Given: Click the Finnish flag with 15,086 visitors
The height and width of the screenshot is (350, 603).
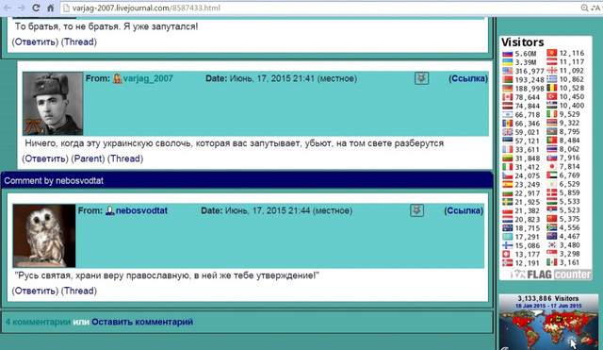Looking at the screenshot, I should pyautogui.click(x=508, y=245).
